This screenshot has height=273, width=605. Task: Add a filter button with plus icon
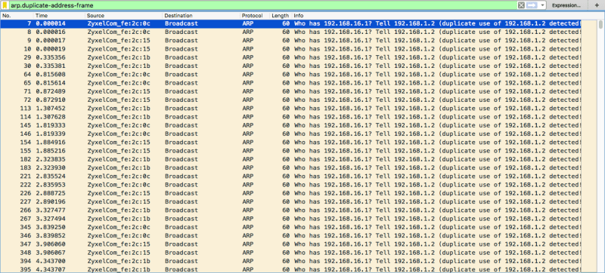(x=596, y=6)
